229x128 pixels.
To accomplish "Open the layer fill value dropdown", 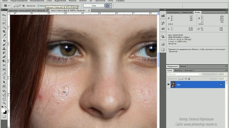I will [x=226, y=79].
